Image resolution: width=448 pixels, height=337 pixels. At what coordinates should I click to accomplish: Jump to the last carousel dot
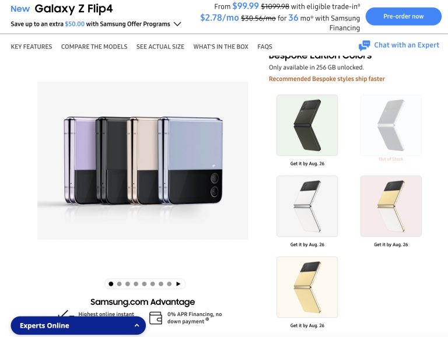coord(169,284)
